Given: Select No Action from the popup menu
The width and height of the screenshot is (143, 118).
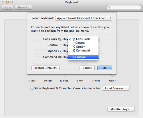Looking at the screenshot, I should point(83,57).
